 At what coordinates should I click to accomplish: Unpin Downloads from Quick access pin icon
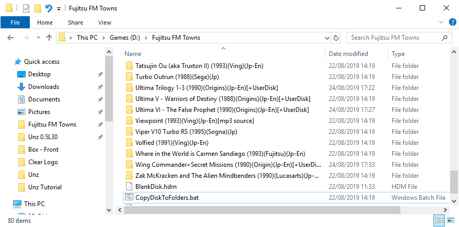pos(100,87)
